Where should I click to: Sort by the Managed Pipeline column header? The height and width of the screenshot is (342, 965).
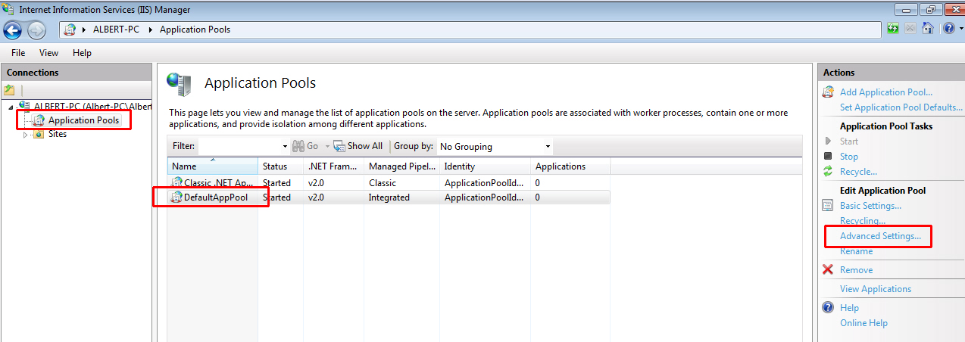click(401, 166)
